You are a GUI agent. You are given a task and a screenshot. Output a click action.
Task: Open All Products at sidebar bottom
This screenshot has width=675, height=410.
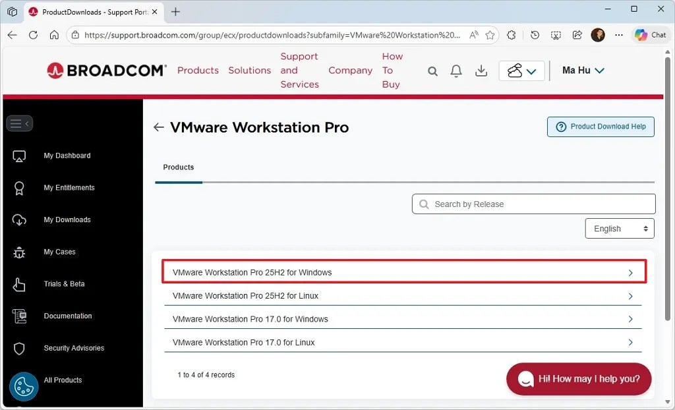click(63, 380)
